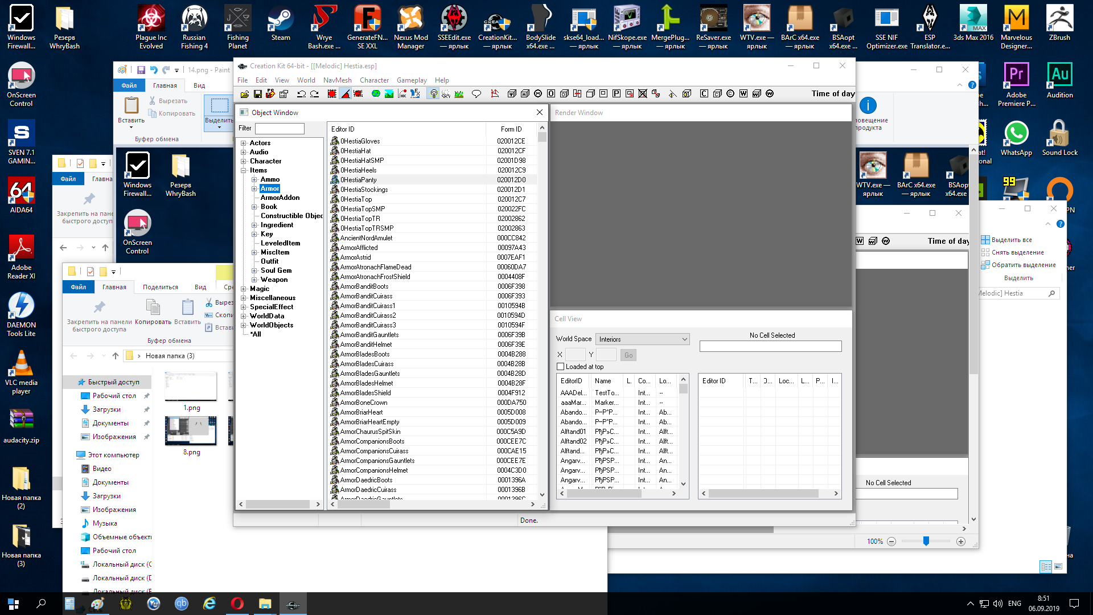Image resolution: width=1093 pixels, height=615 pixels.
Task: Select the 0HestiaPanty list entry
Action: (x=359, y=180)
